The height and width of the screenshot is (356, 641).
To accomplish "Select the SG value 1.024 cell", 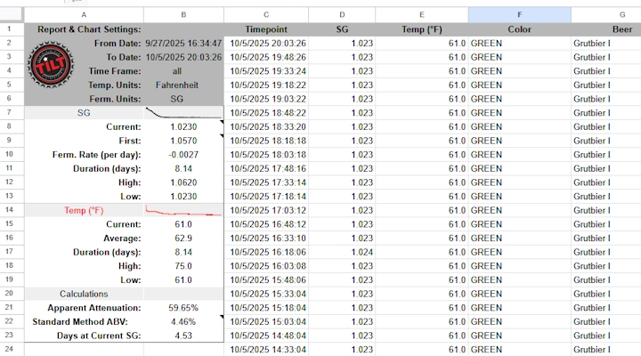I will click(x=342, y=252).
